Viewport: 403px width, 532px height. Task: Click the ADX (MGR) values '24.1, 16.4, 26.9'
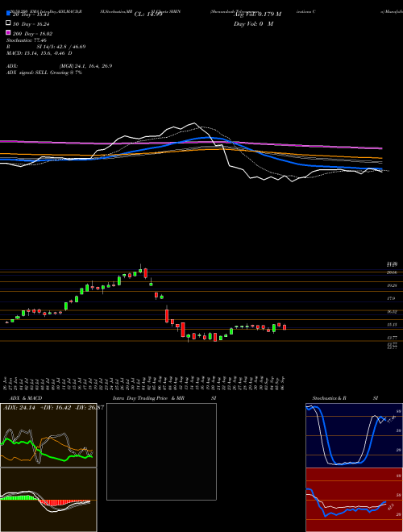(92, 66)
